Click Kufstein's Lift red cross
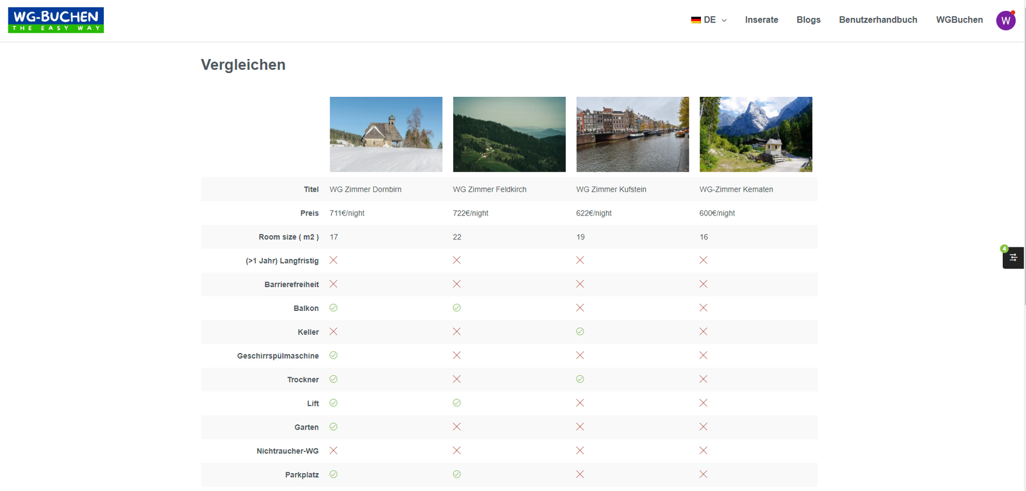This screenshot has width=1026, height=491. (580, 403)
